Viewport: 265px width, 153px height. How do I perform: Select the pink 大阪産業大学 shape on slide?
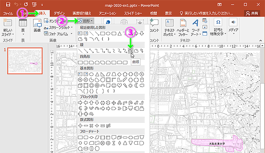[x=217, y=143]
